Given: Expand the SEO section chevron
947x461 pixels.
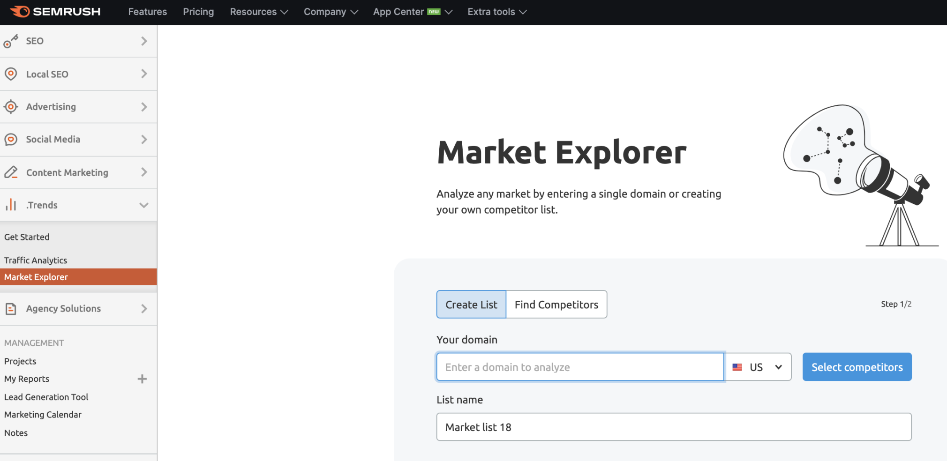Looking at the screenshot, I should click(144, 41).
